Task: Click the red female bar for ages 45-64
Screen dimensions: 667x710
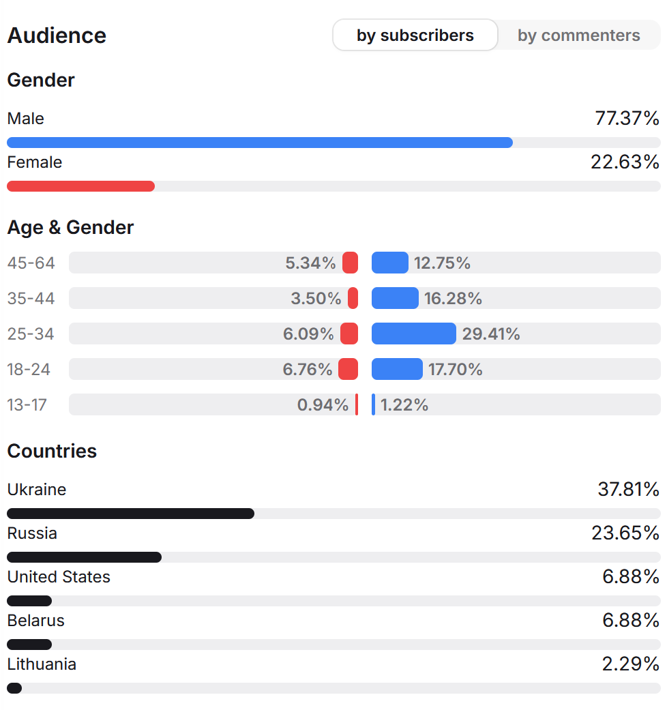Action: click(350, 263)
